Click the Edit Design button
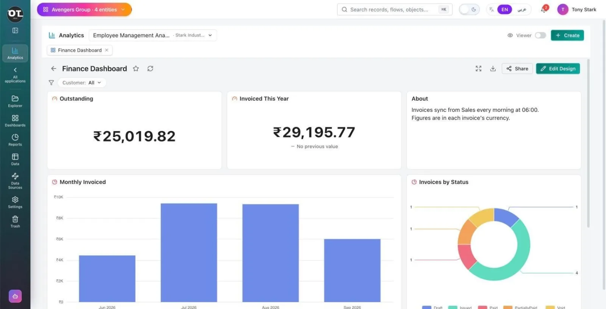Image resolution: width=606 pixels, height=309 pixels. [558, 69]
